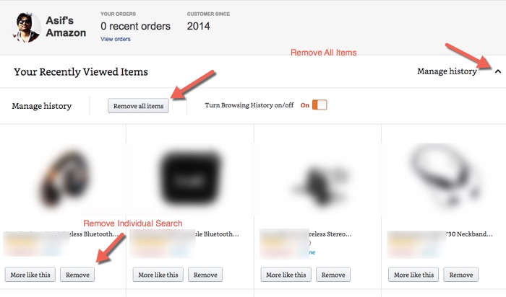Image resolution: width=506 pixels, height=297 pixels.
Task: Click the Remove all items button
Action: [138, 106]
